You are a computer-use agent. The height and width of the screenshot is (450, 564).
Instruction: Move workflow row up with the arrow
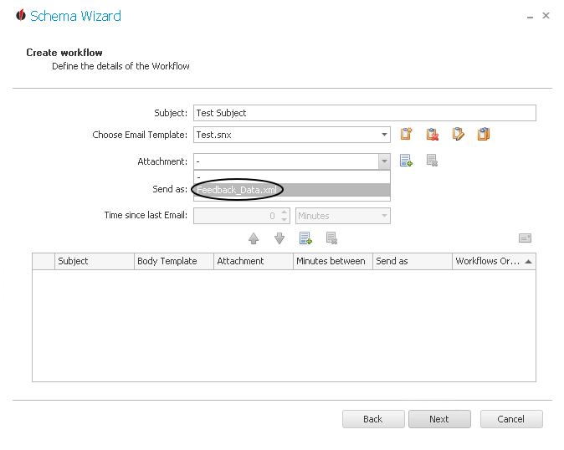254,238
